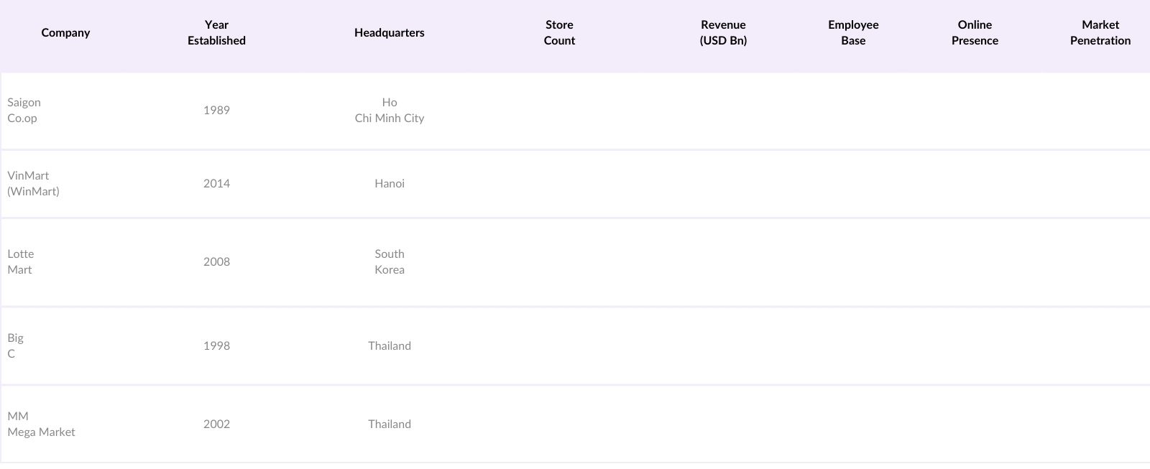Click the Big C company cell
Screen dimensions: 1150x469
click(15, 346)
